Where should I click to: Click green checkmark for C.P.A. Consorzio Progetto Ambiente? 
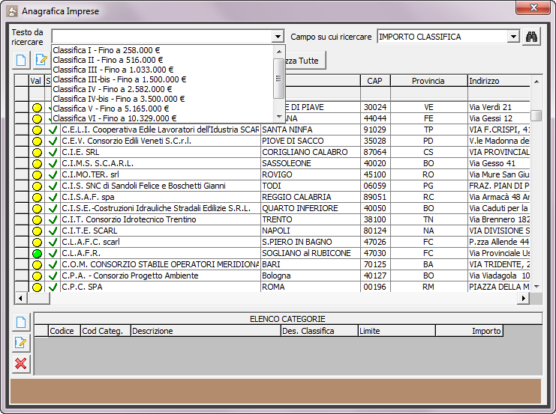[53, 276]
